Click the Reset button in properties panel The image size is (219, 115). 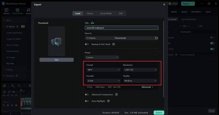pyautogui.click(x=212, y=111)
